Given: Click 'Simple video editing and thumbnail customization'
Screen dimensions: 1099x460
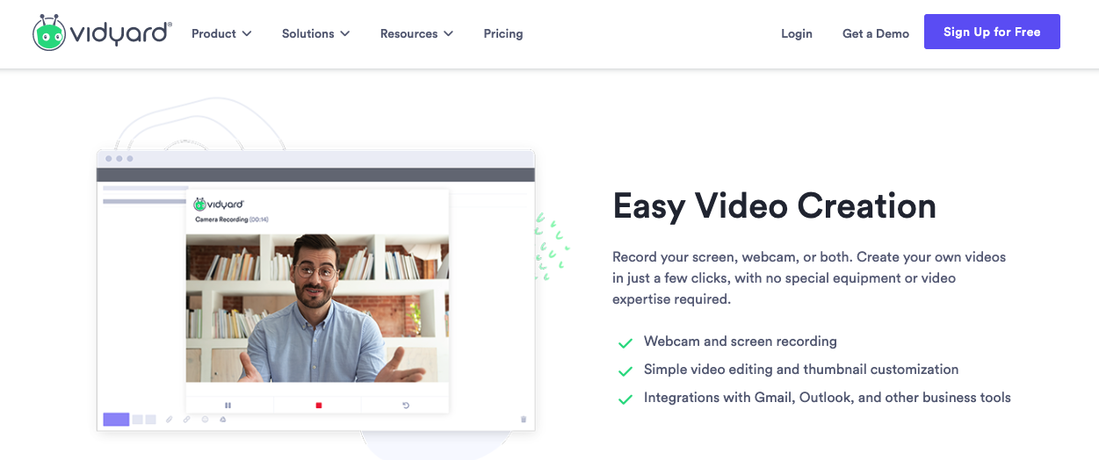Looking at the screenshot, I should (x=801, y=370).
